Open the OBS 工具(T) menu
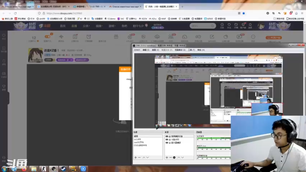This screenshot has height=172, width=306. pyautogui.click(x=192, y=50)
